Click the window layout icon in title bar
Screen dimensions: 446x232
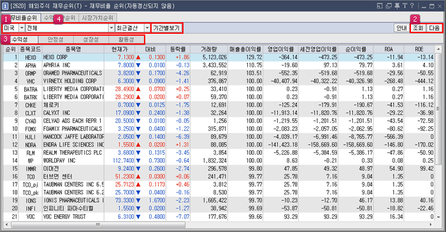point(380,6)
